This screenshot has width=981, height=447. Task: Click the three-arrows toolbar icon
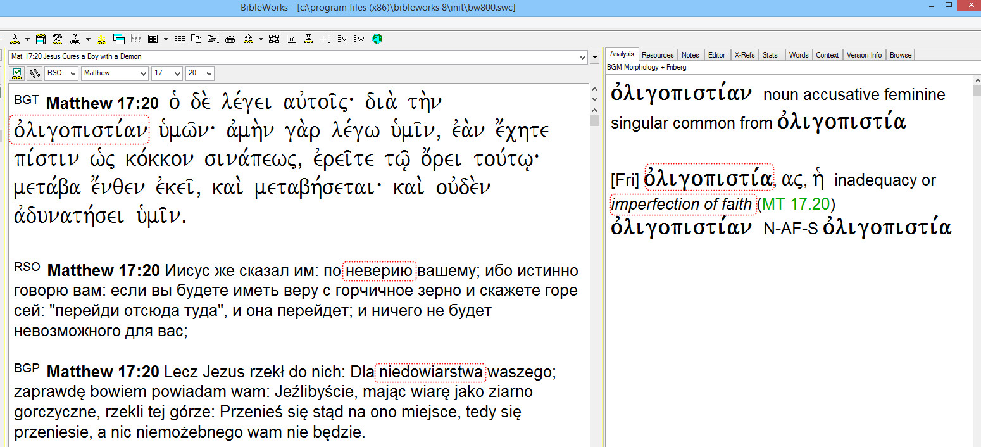click(135, 39)
